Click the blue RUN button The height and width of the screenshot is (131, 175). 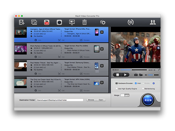click(x=148, y=100)
